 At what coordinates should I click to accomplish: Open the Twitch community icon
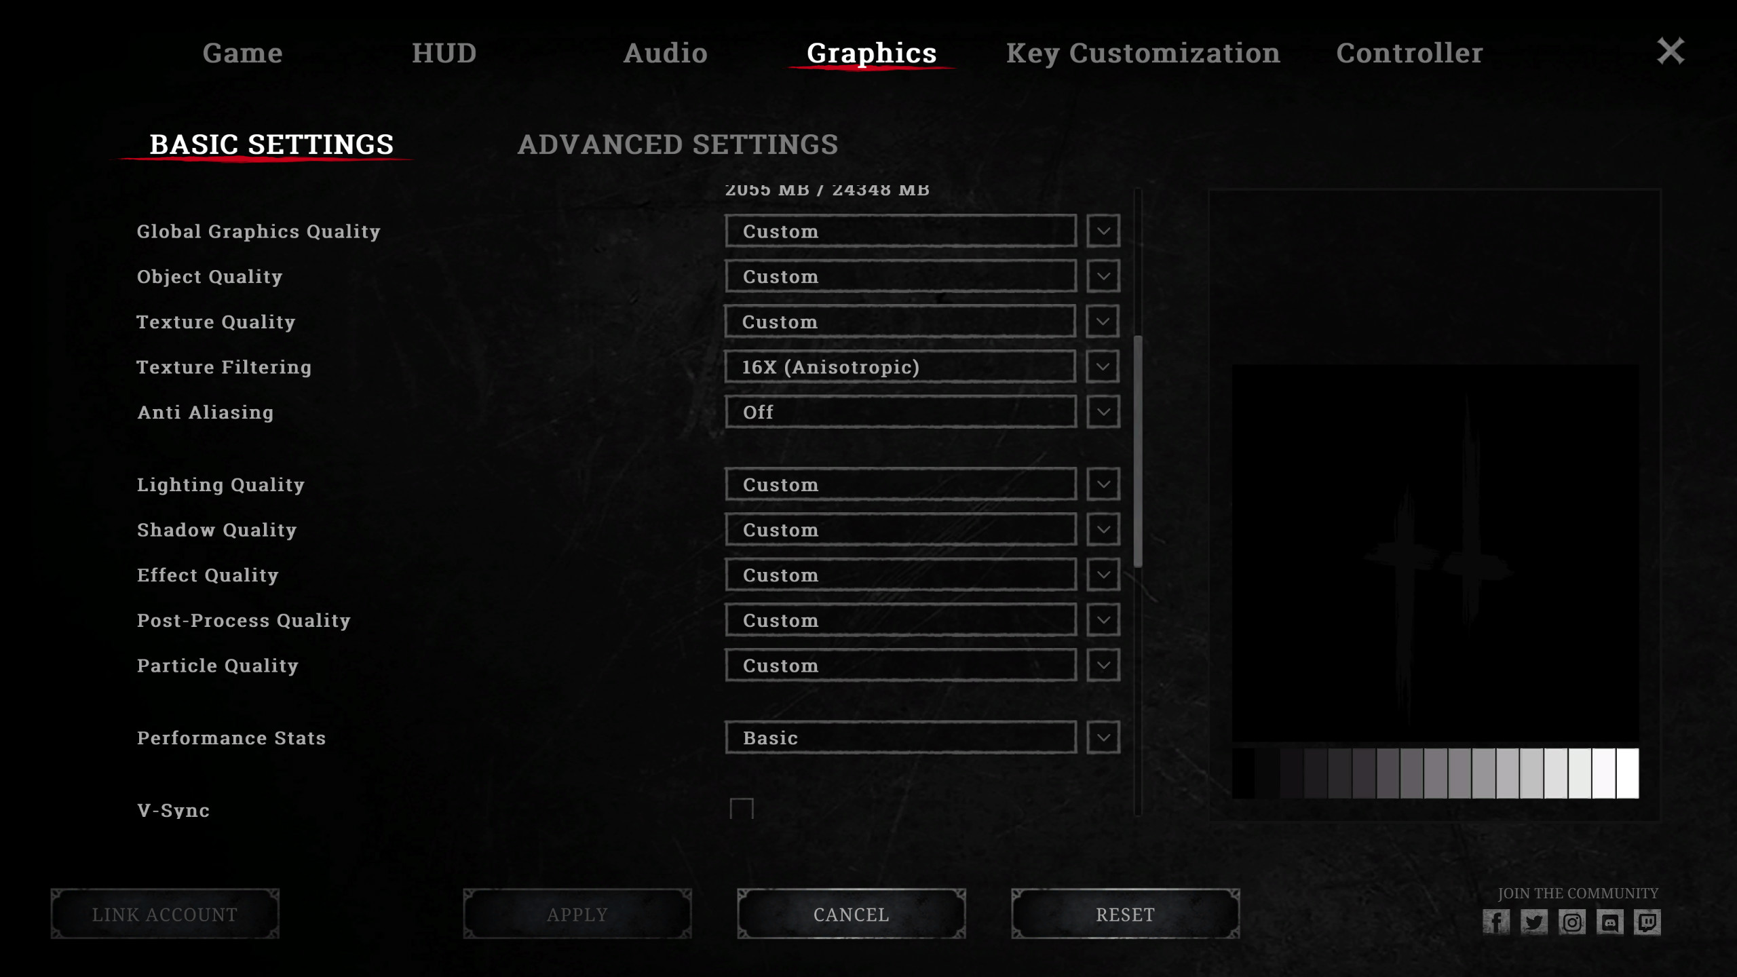[1647, 922]
